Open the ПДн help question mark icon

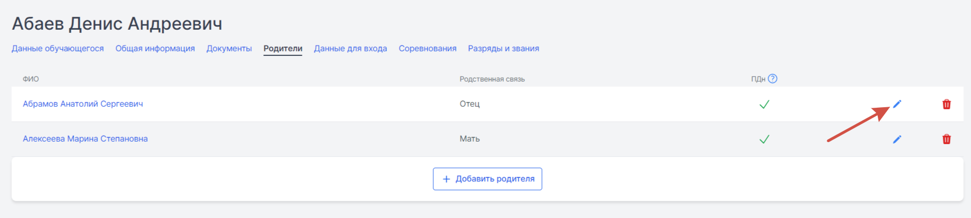(x=772, y=78)
